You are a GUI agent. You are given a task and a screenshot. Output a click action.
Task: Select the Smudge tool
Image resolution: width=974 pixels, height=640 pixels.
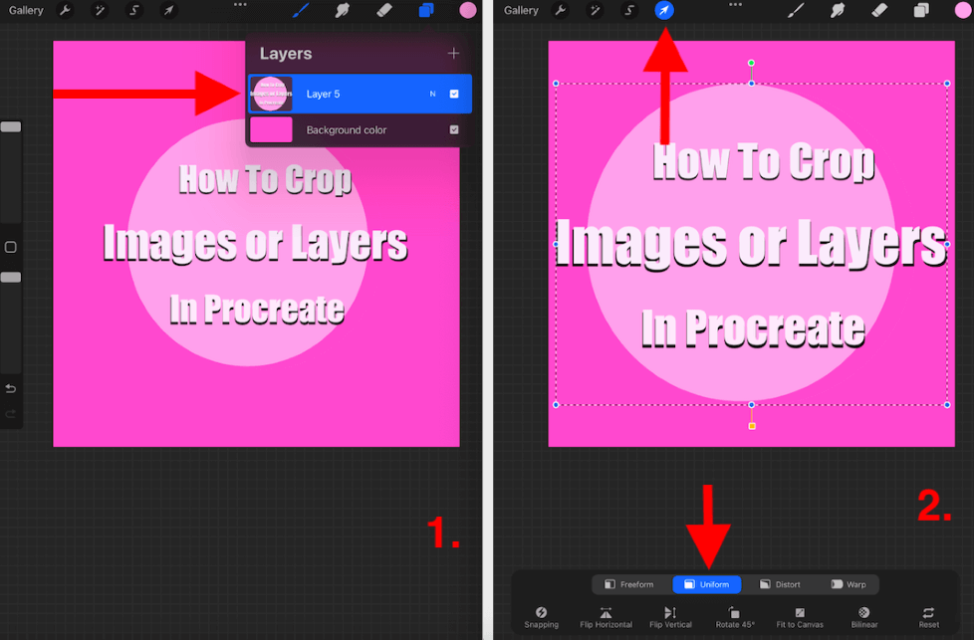(x=341, y=11)
